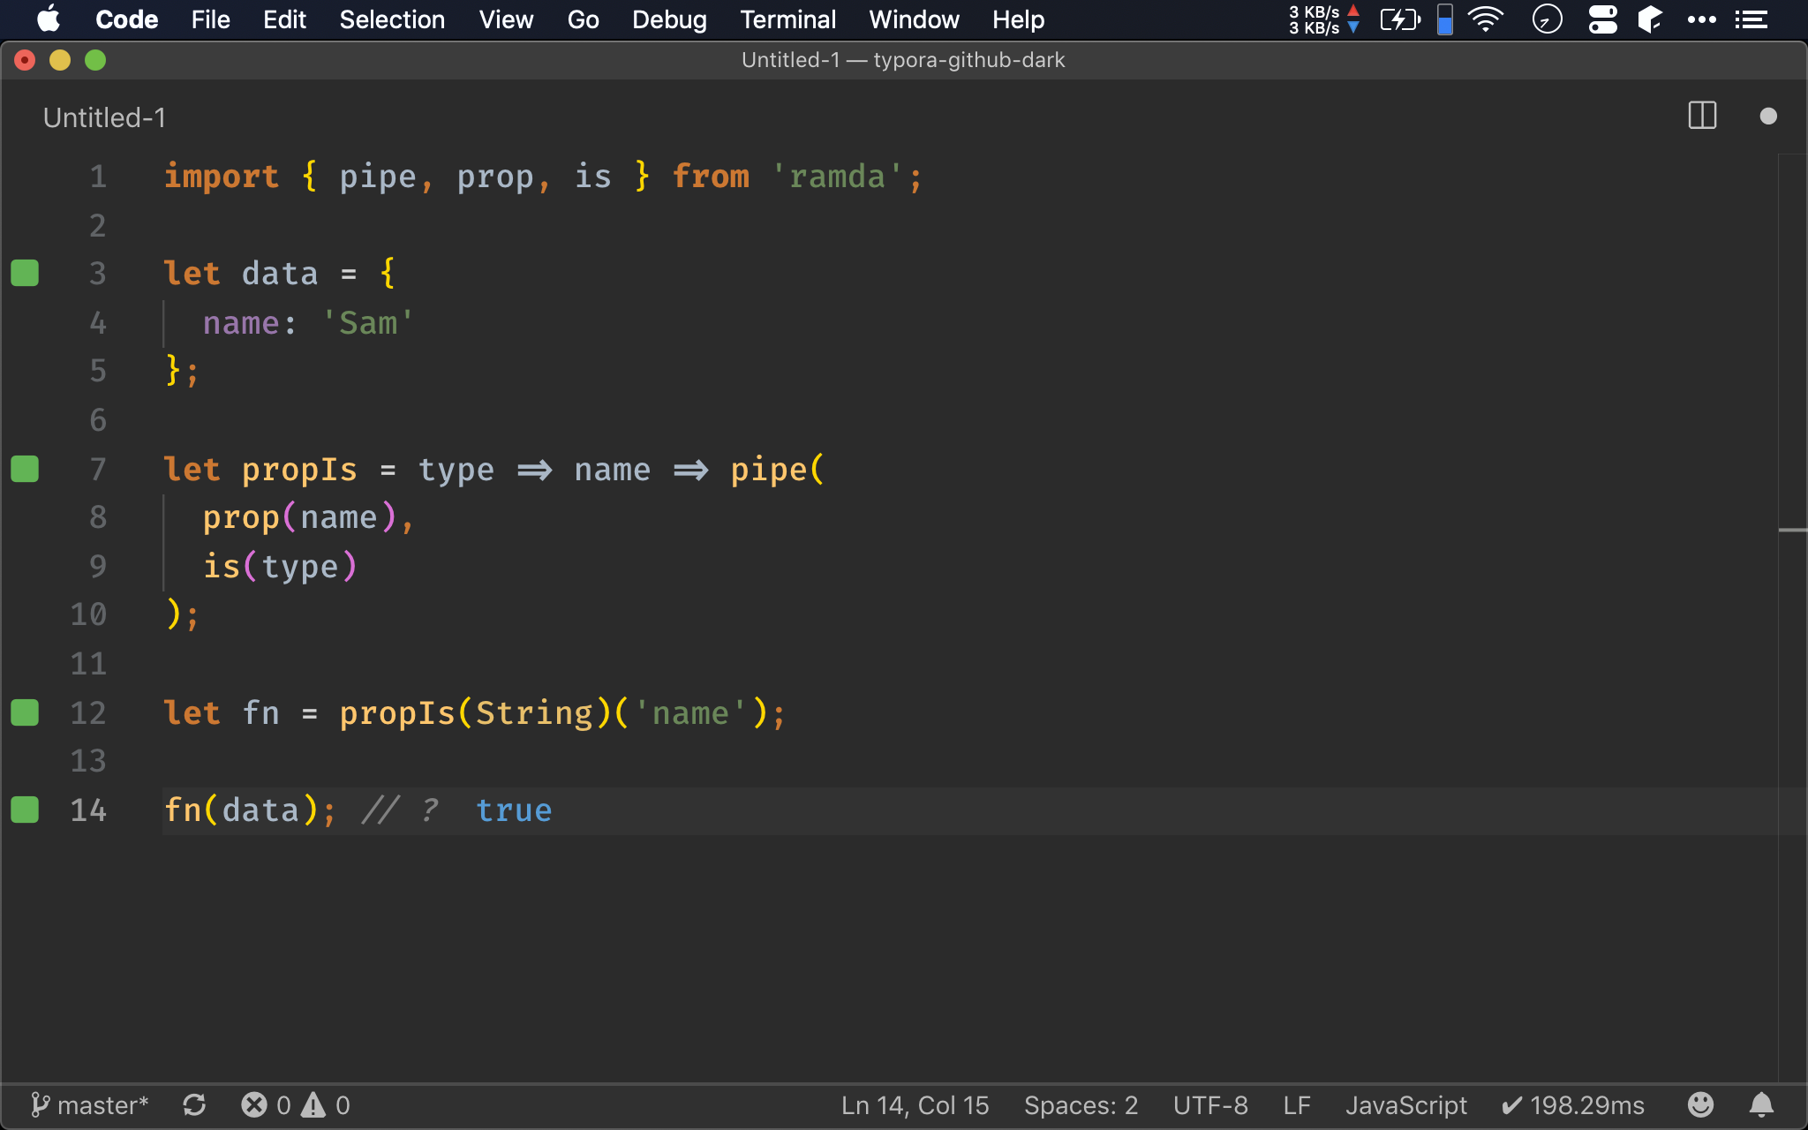Open the Terminal menu
The width and height of the screenshot is (1808, 1130).
tap(787, 19)
